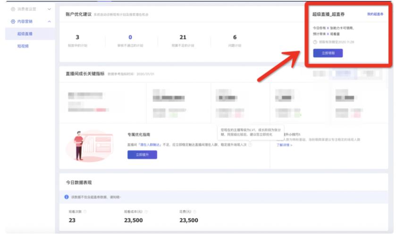Click the 专属优化指南 heading
396x235 pixels.
tap(139, 134)
